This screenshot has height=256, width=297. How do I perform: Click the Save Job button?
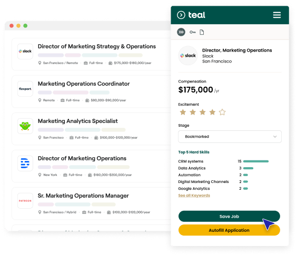[x=229, y=216]
